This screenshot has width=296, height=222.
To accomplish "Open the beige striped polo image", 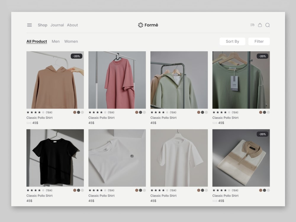I will (241, 158).
